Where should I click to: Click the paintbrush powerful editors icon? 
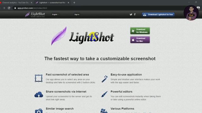(x=104, y=94)
